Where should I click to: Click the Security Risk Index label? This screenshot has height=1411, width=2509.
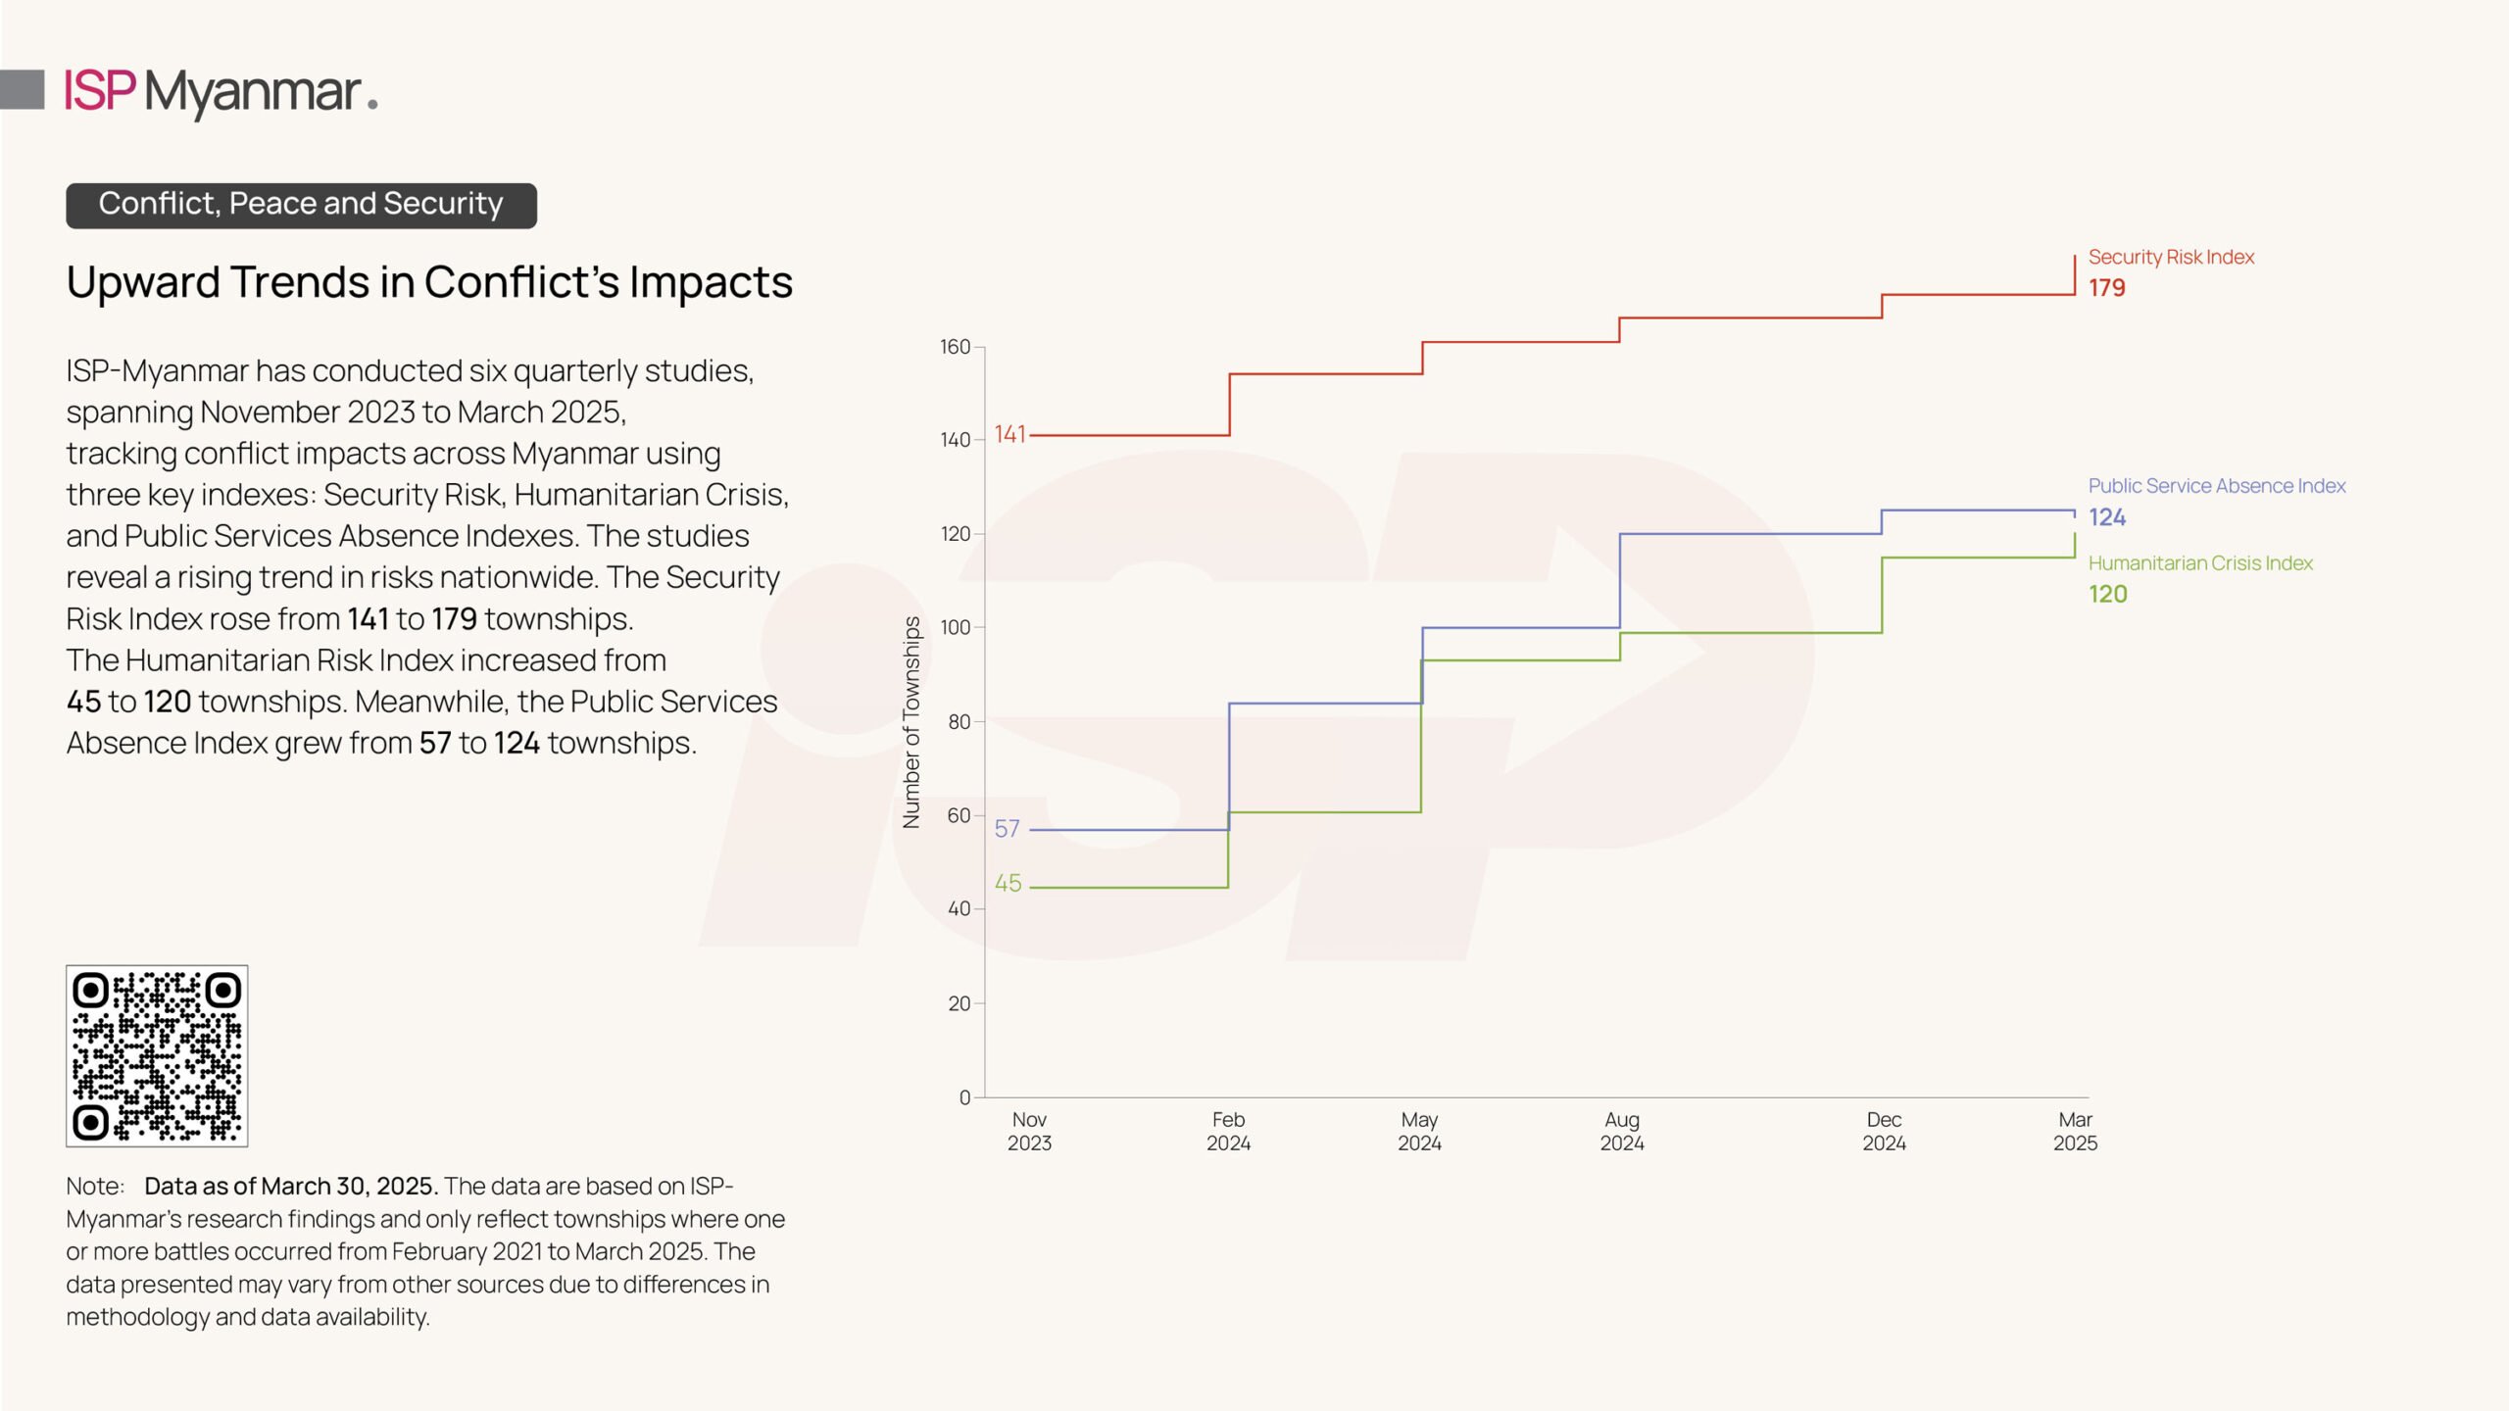(2171, 257)
